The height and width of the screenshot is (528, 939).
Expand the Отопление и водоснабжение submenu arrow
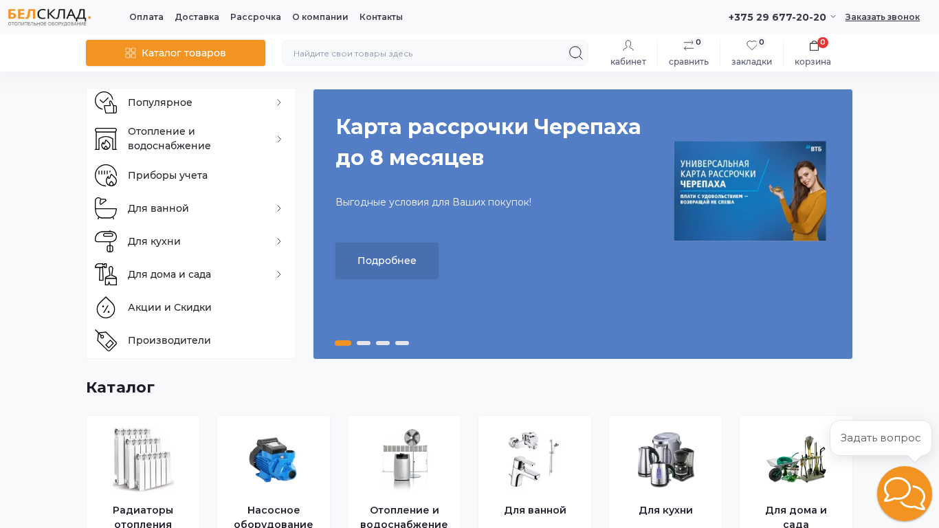point(279,139)
